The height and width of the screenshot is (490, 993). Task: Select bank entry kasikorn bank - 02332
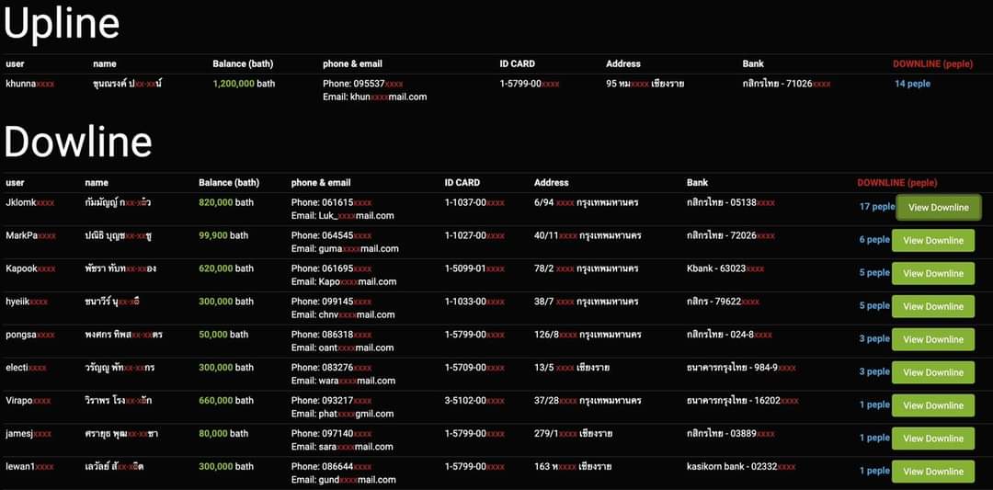(x=739, y=466)
